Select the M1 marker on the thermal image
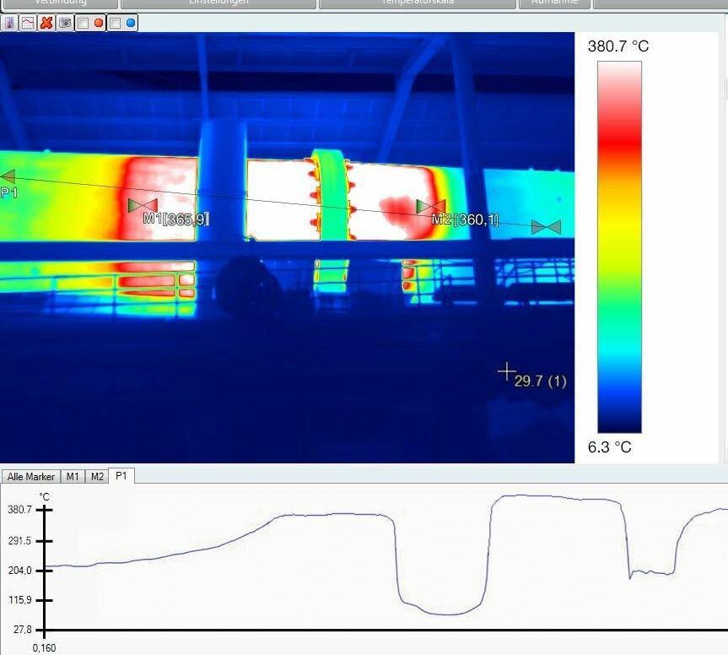 (x=143, y=205)
